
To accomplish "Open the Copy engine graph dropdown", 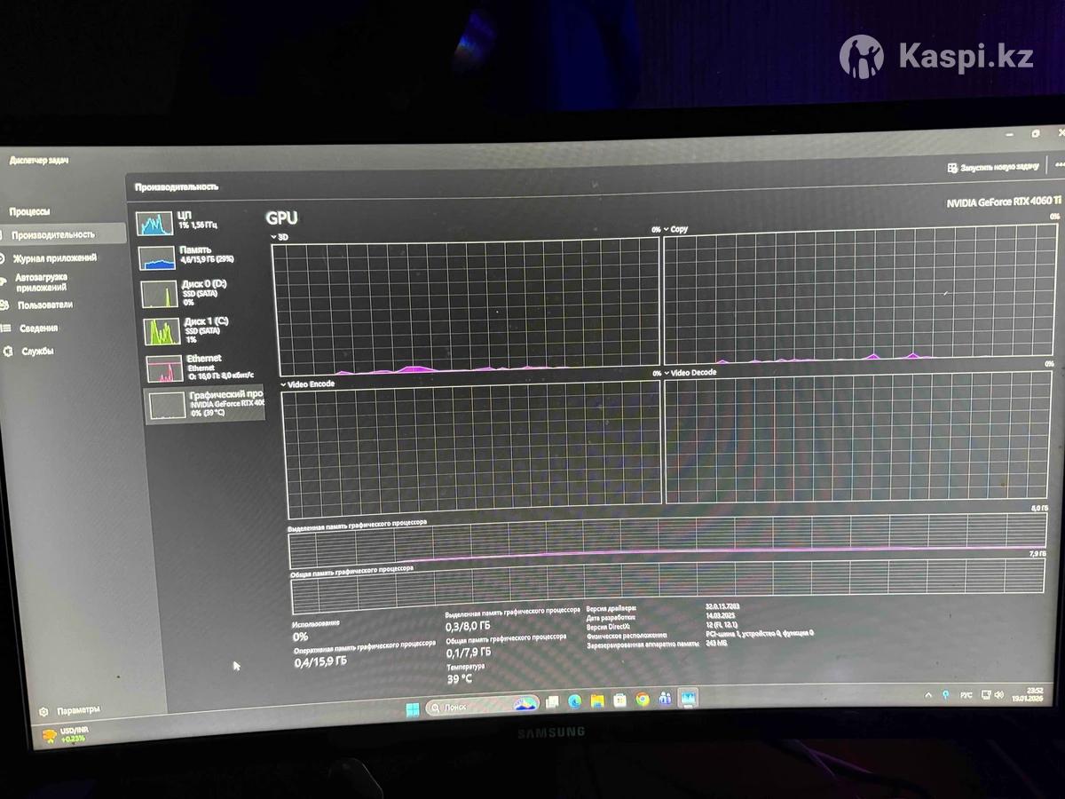I will 667,229.
